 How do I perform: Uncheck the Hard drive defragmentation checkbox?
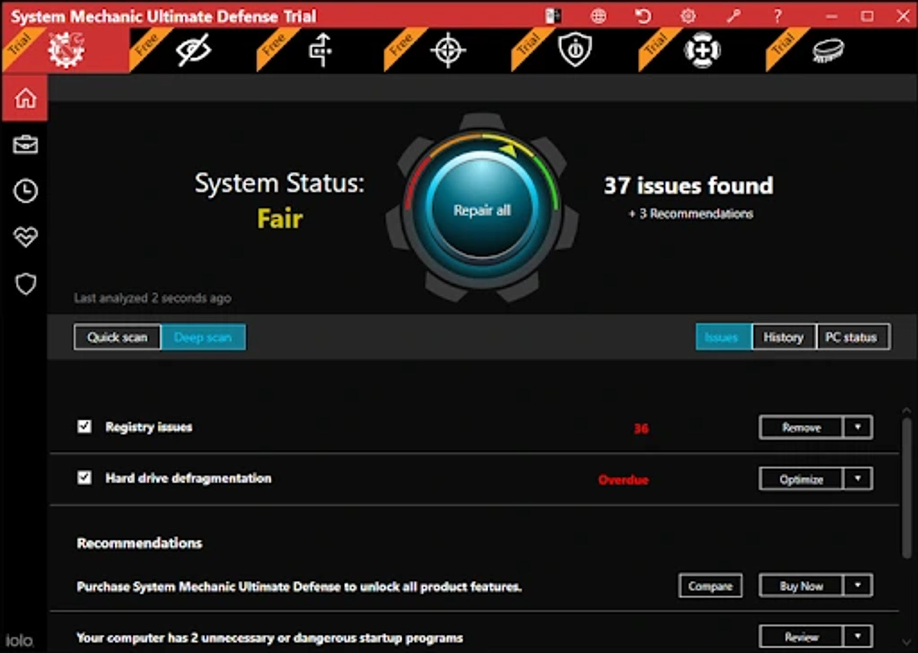click(84, 478)
